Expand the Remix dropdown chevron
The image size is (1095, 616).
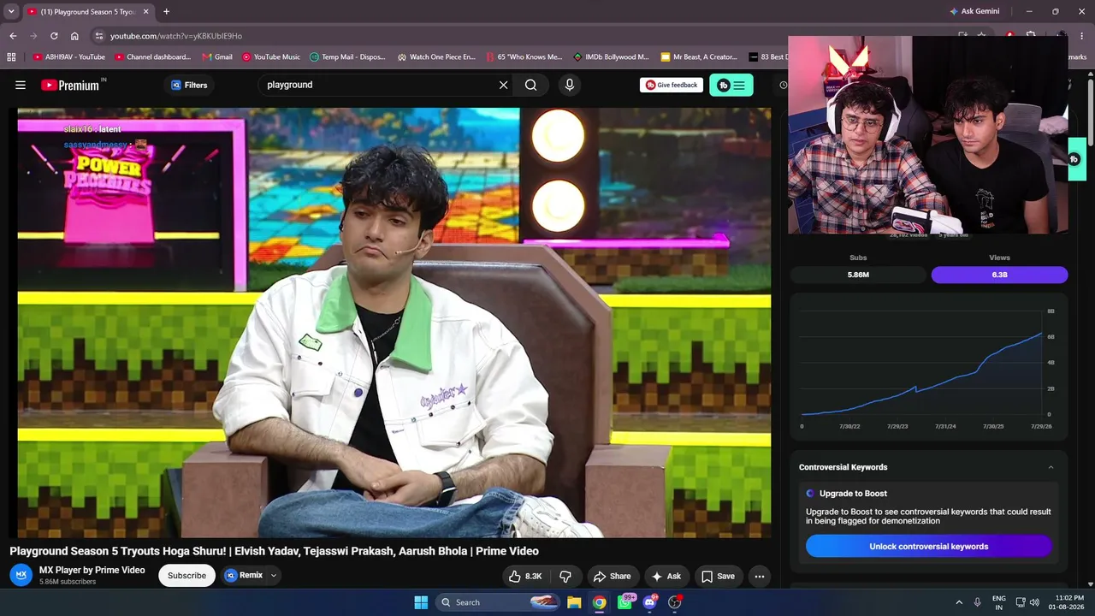[x=274, y=576]
